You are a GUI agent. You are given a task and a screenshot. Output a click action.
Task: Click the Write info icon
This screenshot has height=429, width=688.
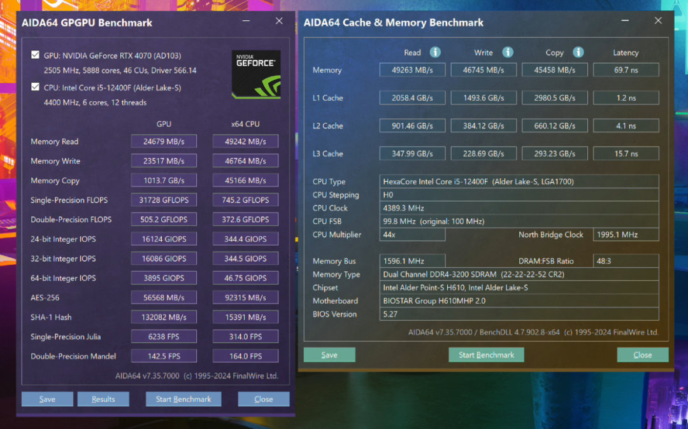(x=508, y=52)
